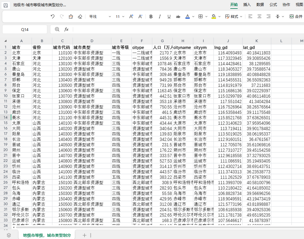Image resolution: width=304 pixels, height=239 pixels.
Task: Add a new sheet with plus button
Action: 84,235
